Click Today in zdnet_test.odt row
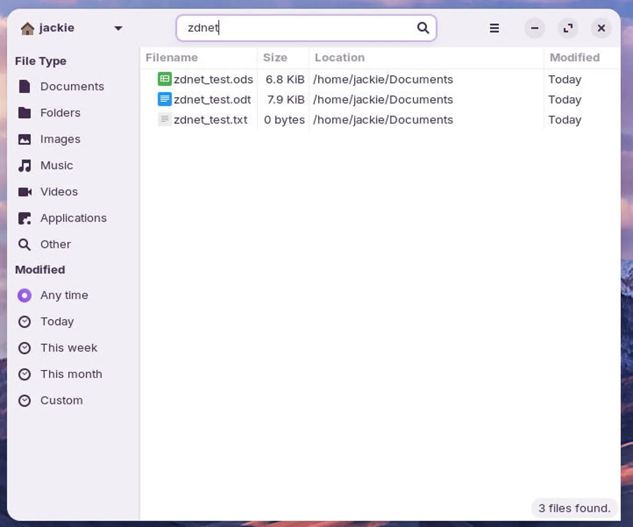The height and width of the screenshot is (527, 633). pyautogui.click(x=565, y=99)
